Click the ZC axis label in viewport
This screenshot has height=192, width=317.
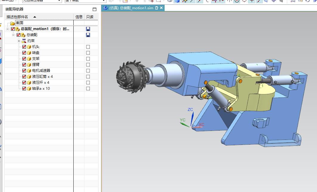coord(190,109)
